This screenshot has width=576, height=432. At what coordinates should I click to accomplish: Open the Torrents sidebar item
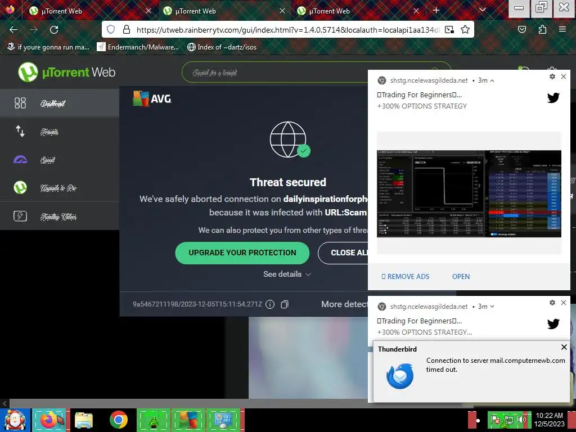pyautogui.click(x=60, y=132)
